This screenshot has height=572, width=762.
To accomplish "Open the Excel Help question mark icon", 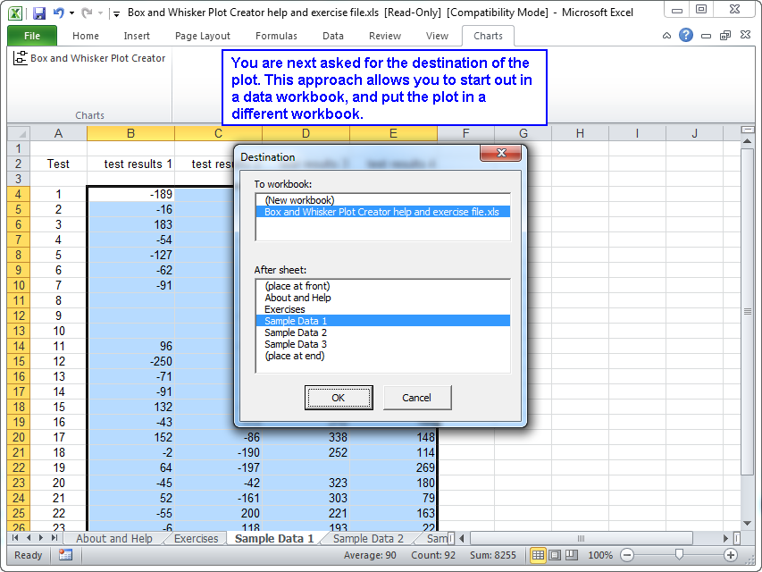I will (686, 36).
